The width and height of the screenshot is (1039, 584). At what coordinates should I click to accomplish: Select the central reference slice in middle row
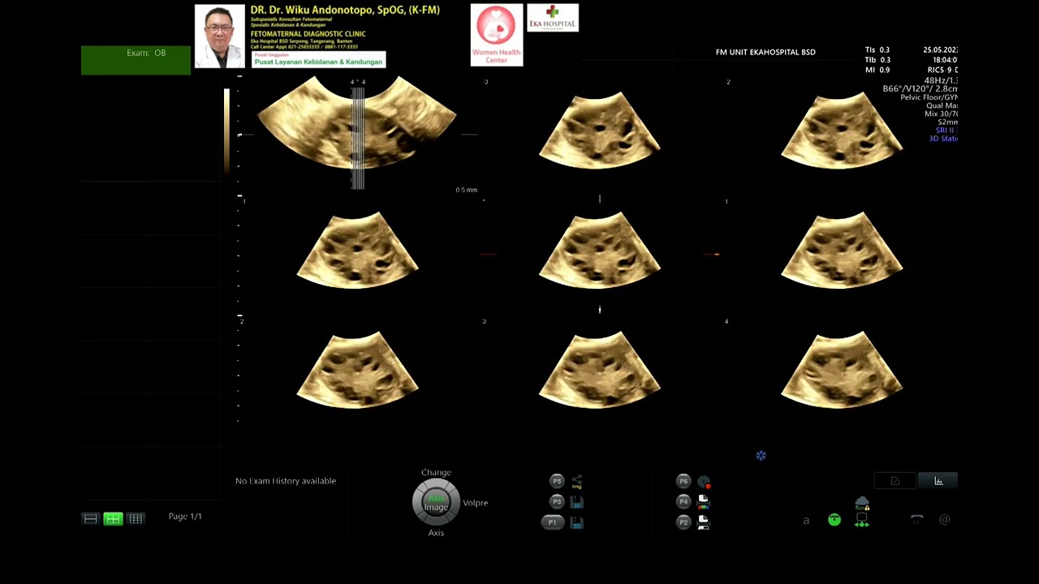click(600, 250)
